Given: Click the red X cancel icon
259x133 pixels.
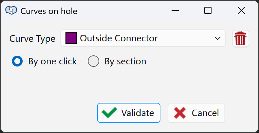Looking at the screenshot, I should (x=180, y=113).
